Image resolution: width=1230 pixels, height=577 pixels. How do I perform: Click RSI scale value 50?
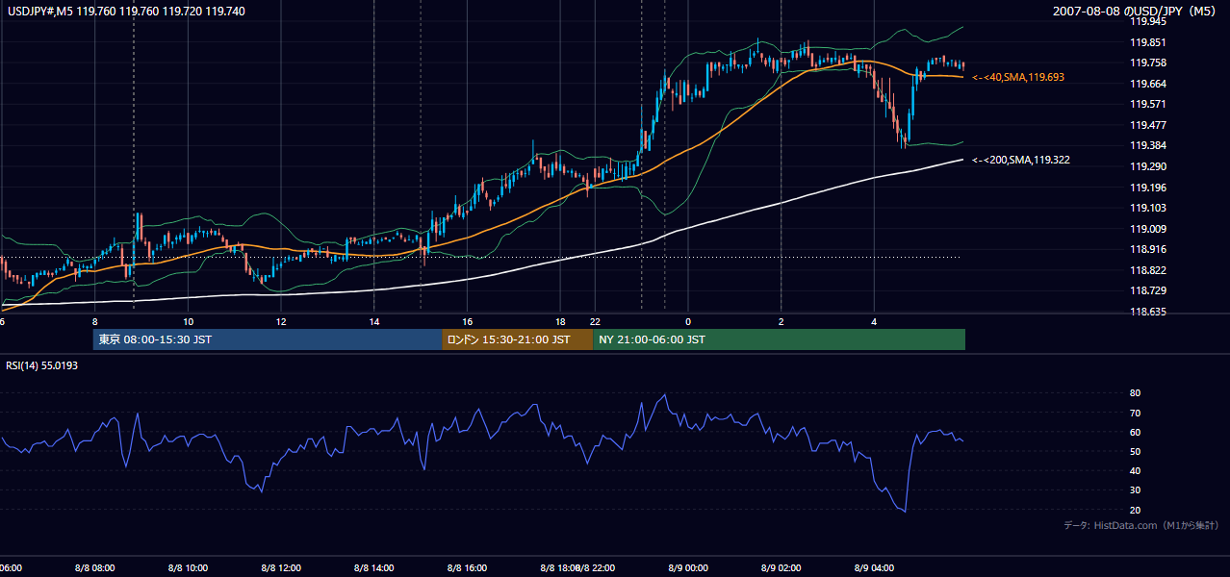1135,451
